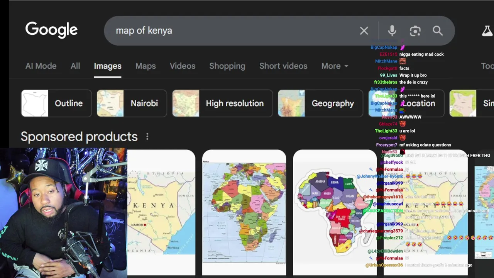
Task: Start voice search with microphone icon
Action: 392,31
